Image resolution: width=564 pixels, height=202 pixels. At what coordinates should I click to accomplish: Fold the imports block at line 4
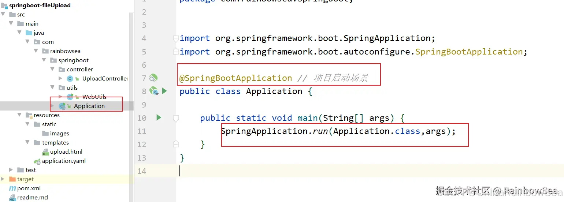pyautogui.click(x=176, y=38)
